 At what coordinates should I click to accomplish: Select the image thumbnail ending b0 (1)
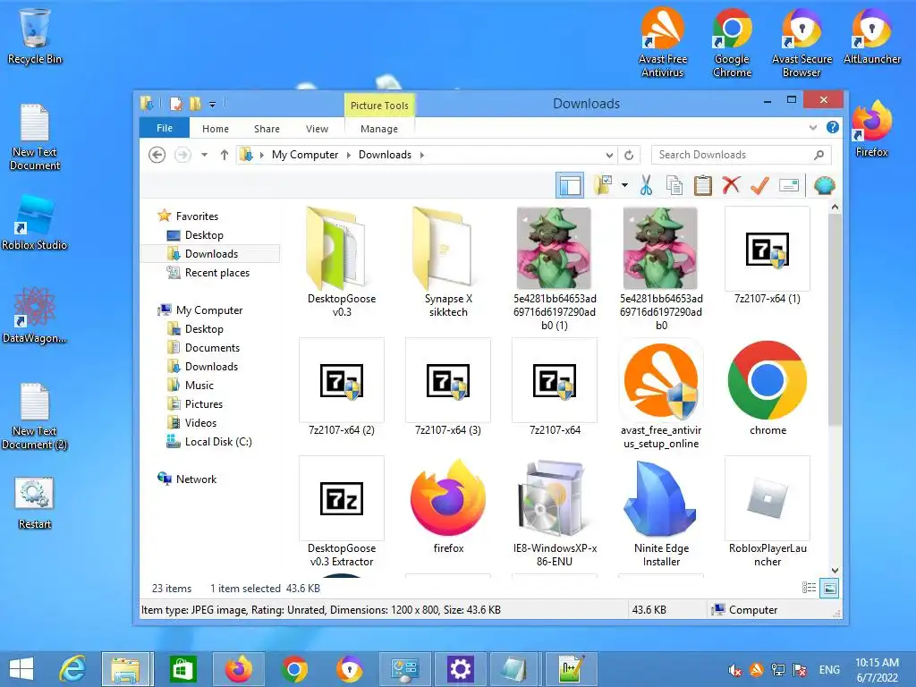click(555, 269)
